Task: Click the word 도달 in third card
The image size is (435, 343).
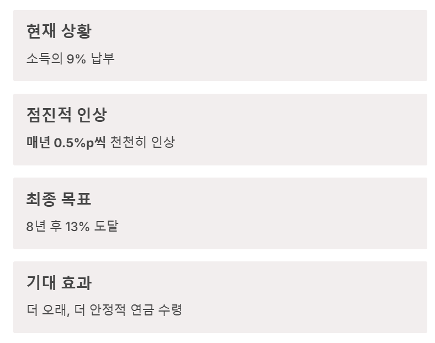Action: coord(106,226)
